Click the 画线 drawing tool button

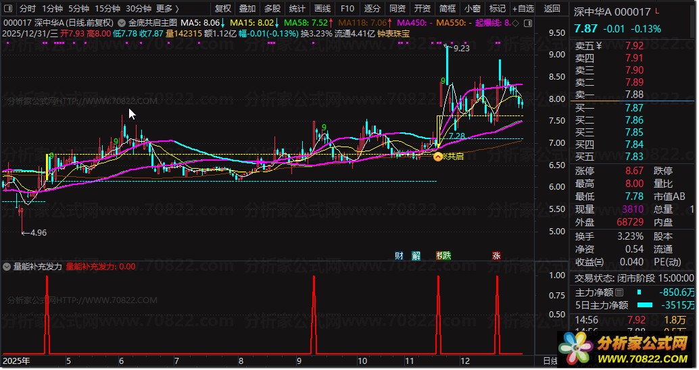tap(322, 9)
